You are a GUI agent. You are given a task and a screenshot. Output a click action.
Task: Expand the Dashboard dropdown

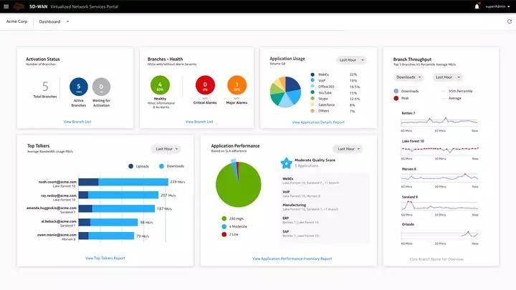(x=54, y=21)
